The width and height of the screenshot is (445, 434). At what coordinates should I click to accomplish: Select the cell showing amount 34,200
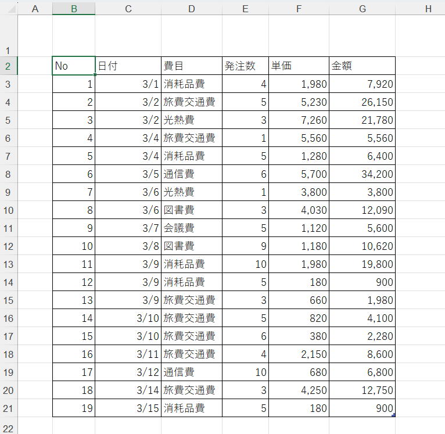(x=362, y=174)
